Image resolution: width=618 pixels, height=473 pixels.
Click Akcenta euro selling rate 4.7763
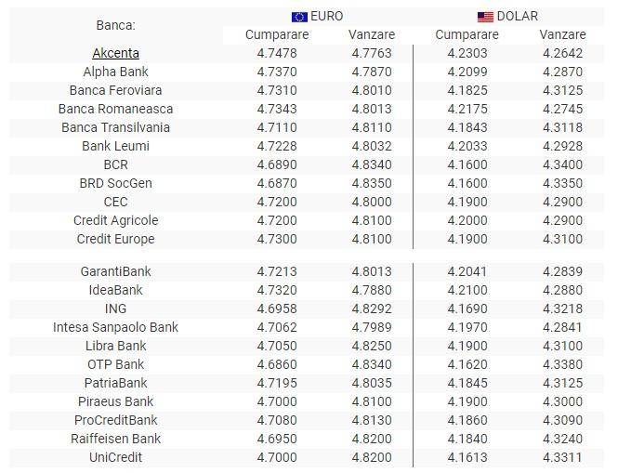point(372,53)
